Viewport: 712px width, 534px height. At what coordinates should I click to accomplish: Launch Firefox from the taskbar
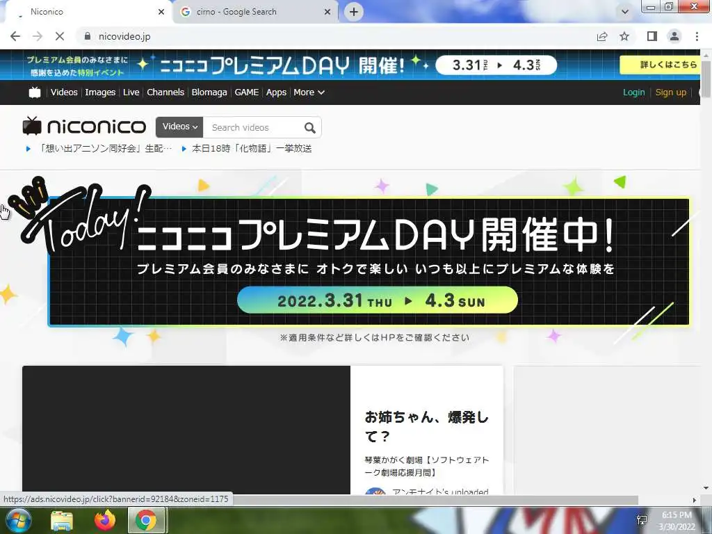(x=105, y=520)
